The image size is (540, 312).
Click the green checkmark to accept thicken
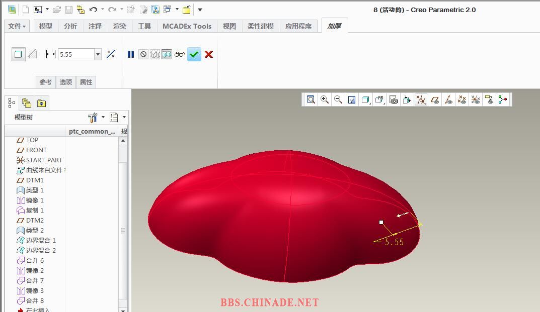pos(194,54)
